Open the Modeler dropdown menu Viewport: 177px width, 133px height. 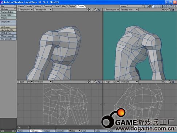pyautogui.click(x=8, y=9)
